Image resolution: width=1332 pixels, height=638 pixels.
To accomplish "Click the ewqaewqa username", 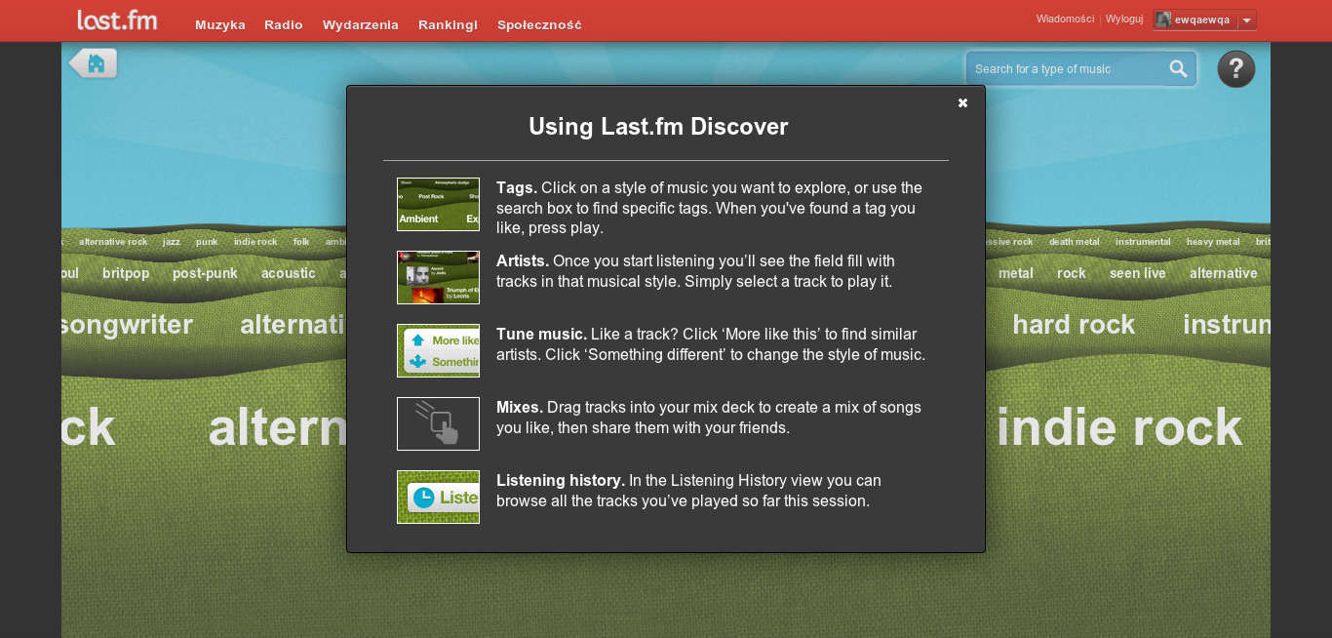I will click(x=1202, y=20).
